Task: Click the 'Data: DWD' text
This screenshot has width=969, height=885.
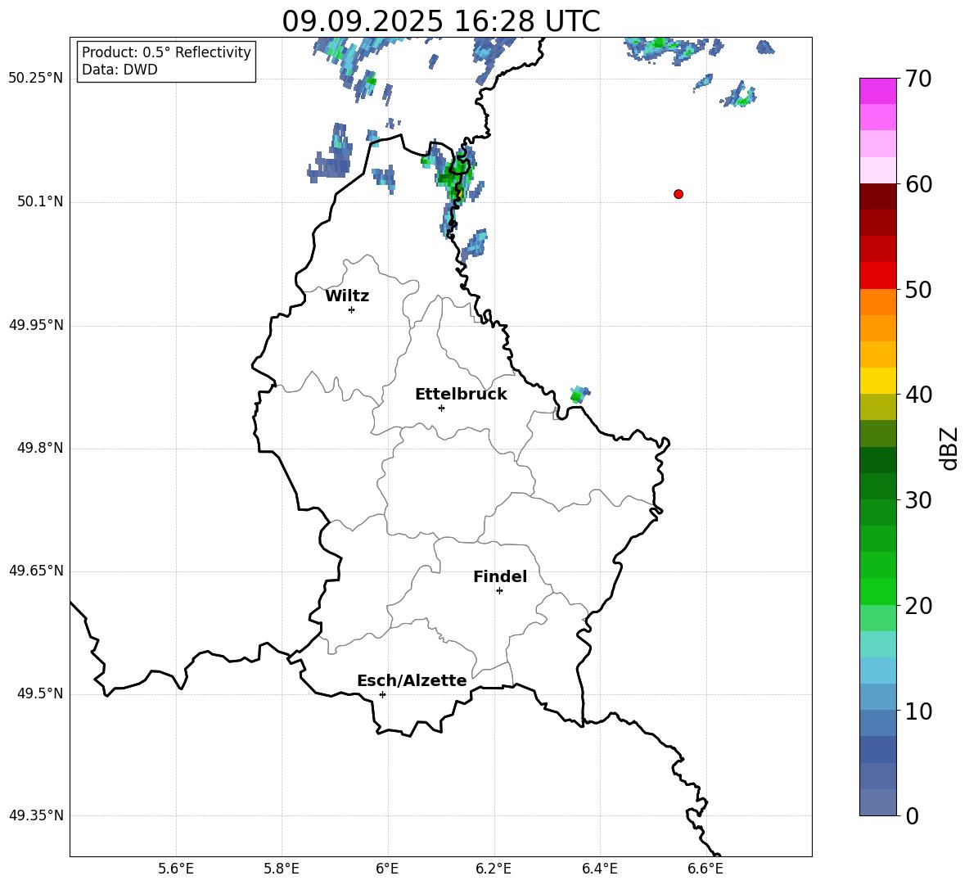Action: point(119,70)
